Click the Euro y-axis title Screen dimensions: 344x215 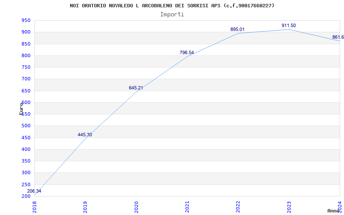point(21,109)
